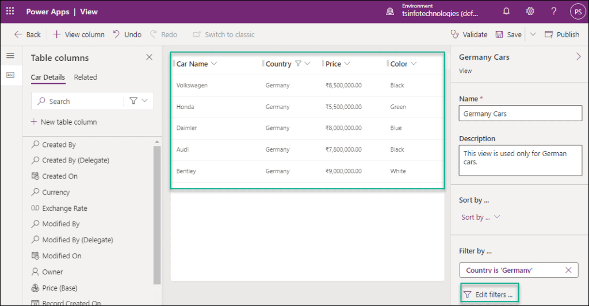The height and width of the screenshot is (306, 589).
Task: Select the Abc columns pane icon
Action: [x=10, y=75]
